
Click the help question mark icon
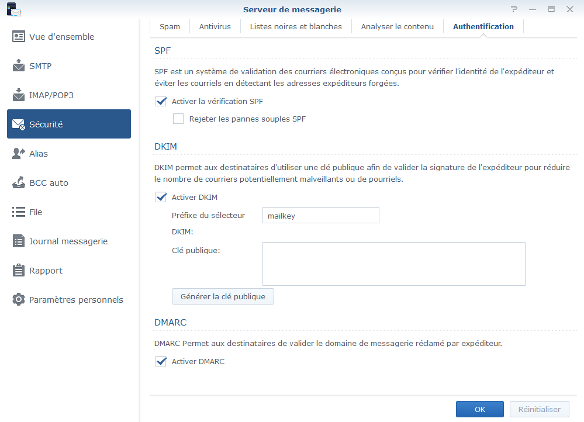(x=514, y=9)
